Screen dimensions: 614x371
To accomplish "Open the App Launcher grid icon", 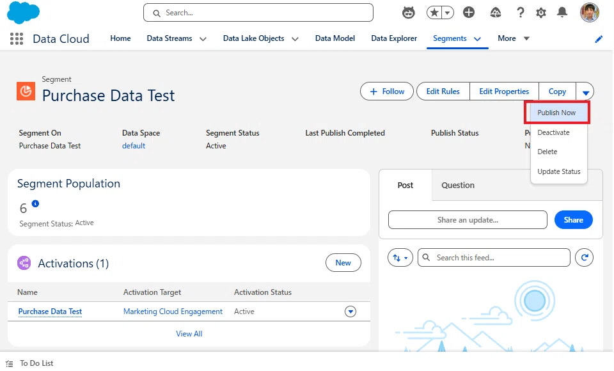I will pyautogui.click(x=17, y=38).
